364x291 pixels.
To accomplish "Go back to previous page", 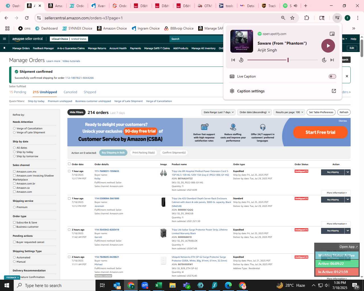I will coord(6,18).
